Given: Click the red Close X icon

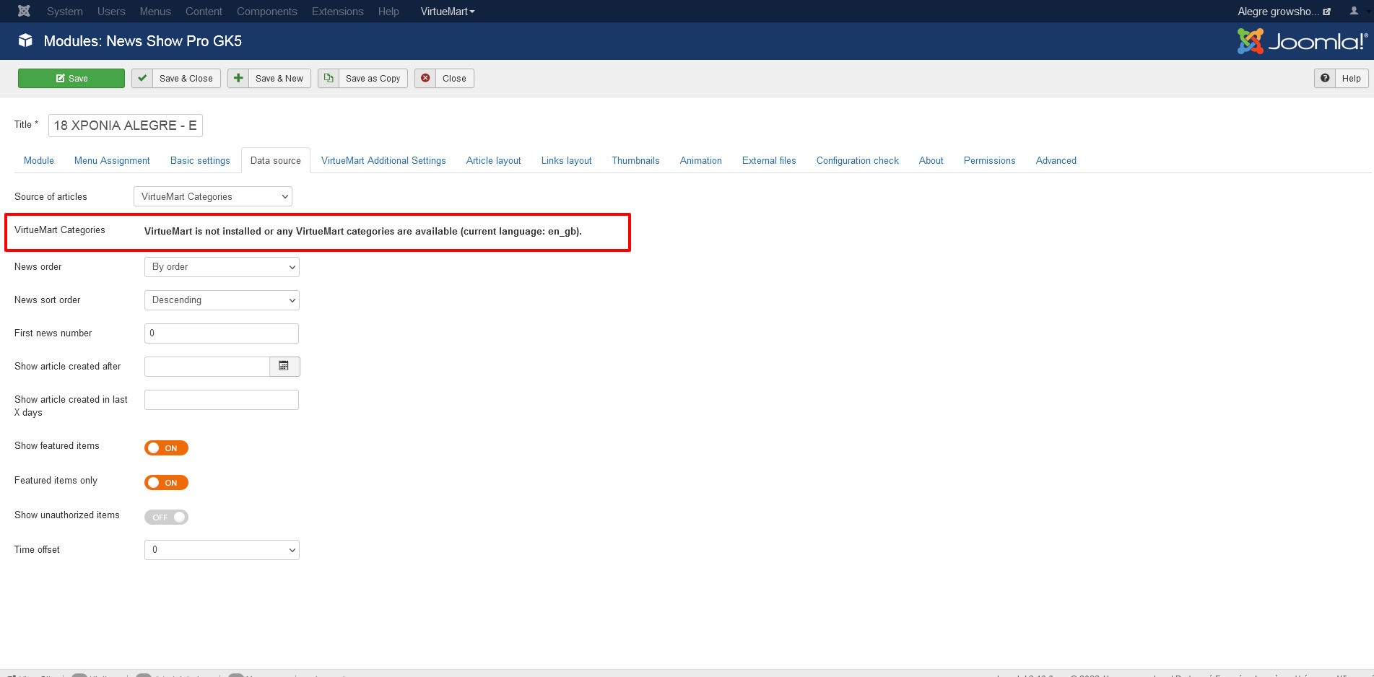Looking at the screenshot, I should point(425,79).
